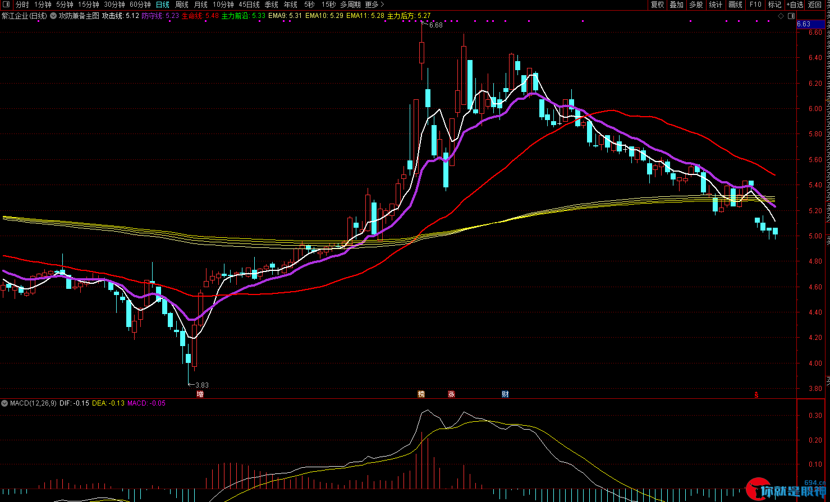The width and height of the screenshot is (830, 502).
Task: Click the 主力前沿: 5.33 label
Action: 244,16
